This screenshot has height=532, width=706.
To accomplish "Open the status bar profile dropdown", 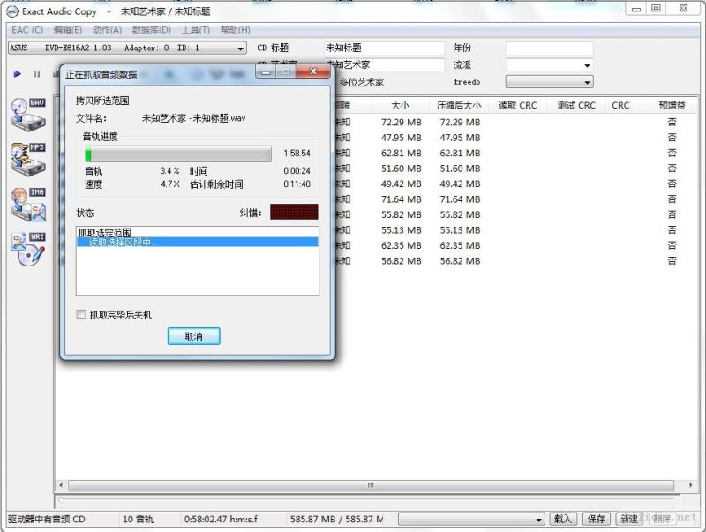I will pos(538,520).
